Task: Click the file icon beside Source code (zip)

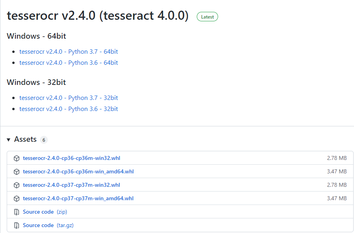Action: coord(16,212)
